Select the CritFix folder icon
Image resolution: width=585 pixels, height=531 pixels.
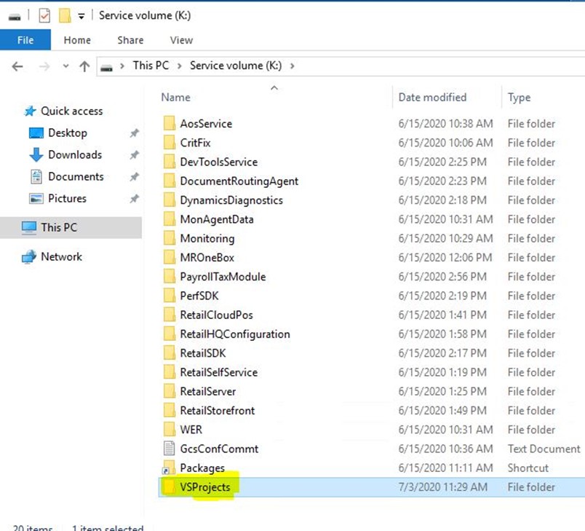170,142
